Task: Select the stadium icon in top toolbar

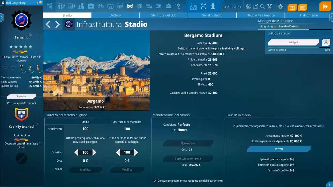Action: (130, 6)
